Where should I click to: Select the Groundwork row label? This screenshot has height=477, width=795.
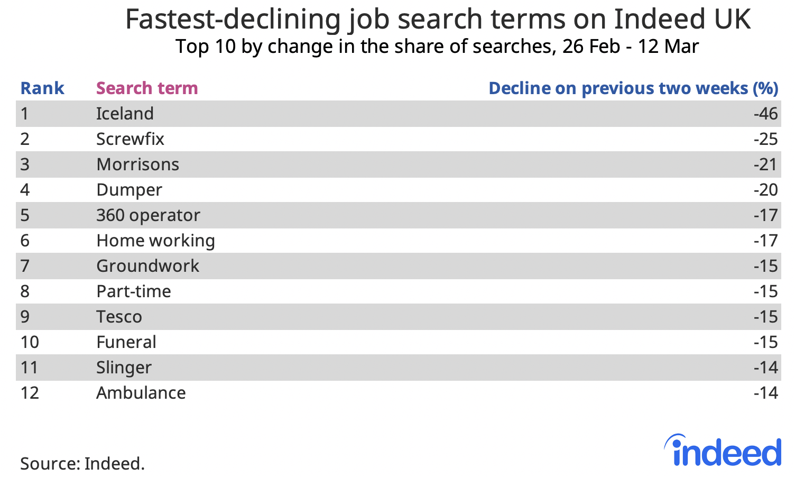coord(147,266)
